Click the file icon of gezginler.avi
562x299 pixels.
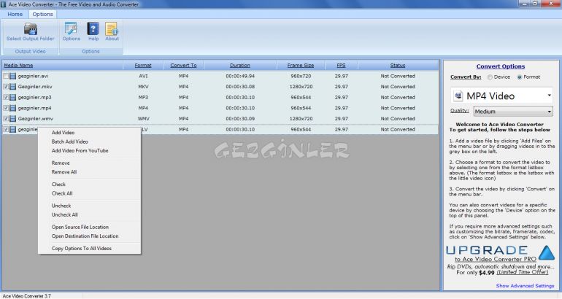click(13, 77)
